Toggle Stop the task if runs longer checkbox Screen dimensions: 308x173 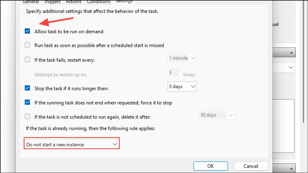[x=27, y=88]
